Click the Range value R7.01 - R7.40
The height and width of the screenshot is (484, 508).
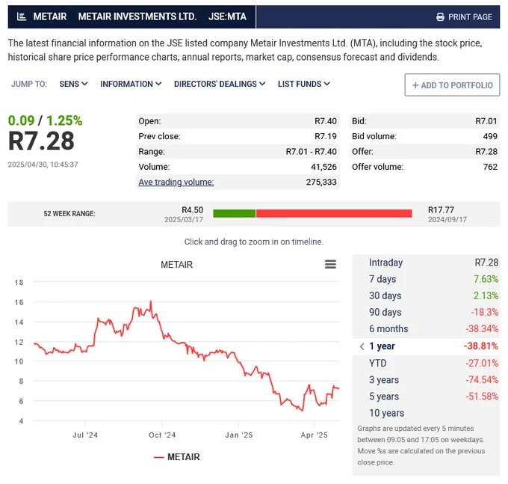click(311, 152)
